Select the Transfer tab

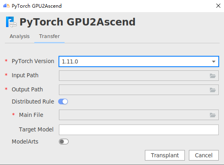point(49,36)
